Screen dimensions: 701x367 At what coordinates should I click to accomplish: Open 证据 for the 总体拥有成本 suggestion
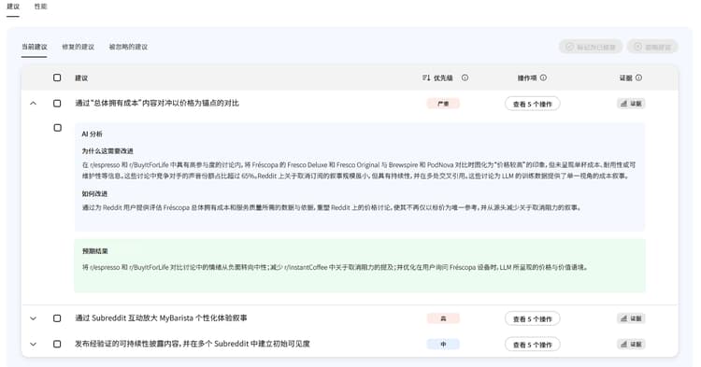pos(631,104)
